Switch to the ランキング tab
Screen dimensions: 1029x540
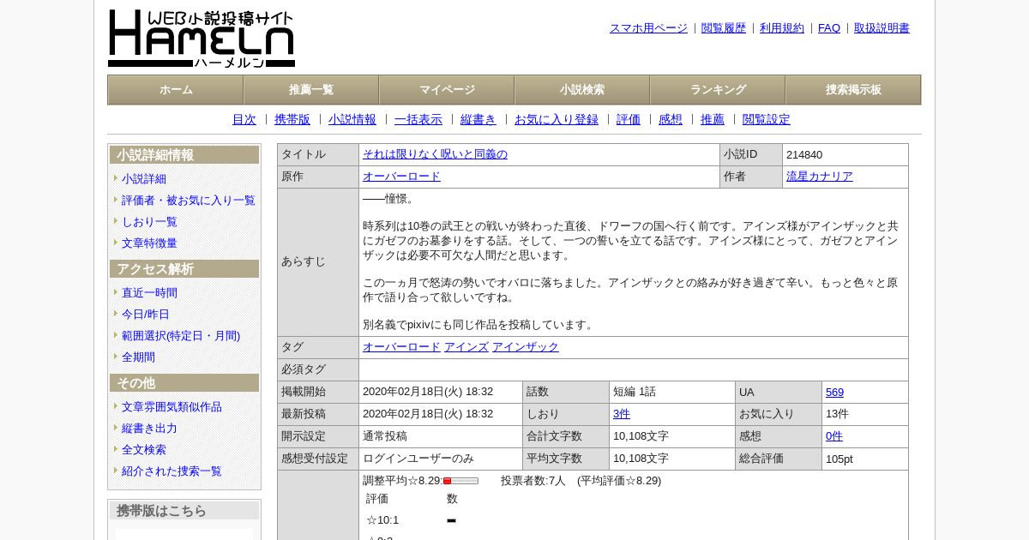coord(718,90)
